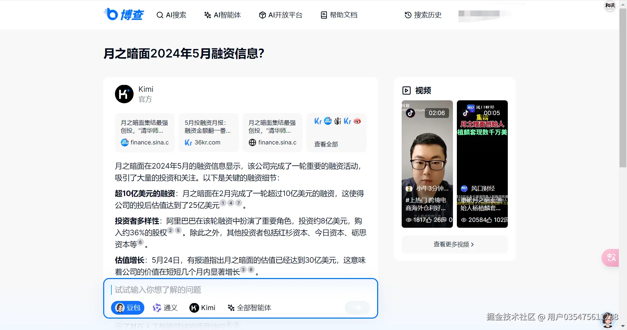Open the finance.sina source card with the globe icon
627x330 pixels.
pyautogui.click(x=272, y=133)
